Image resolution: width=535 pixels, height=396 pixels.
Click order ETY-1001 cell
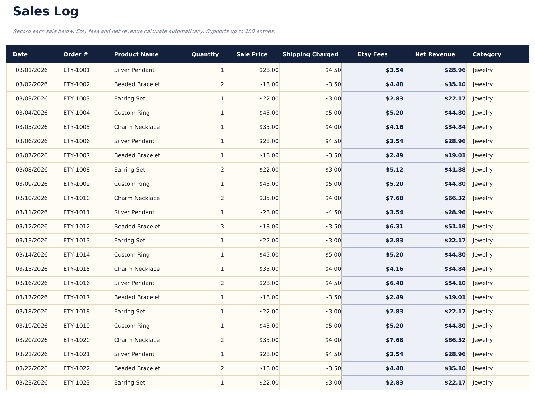[76, 70]
